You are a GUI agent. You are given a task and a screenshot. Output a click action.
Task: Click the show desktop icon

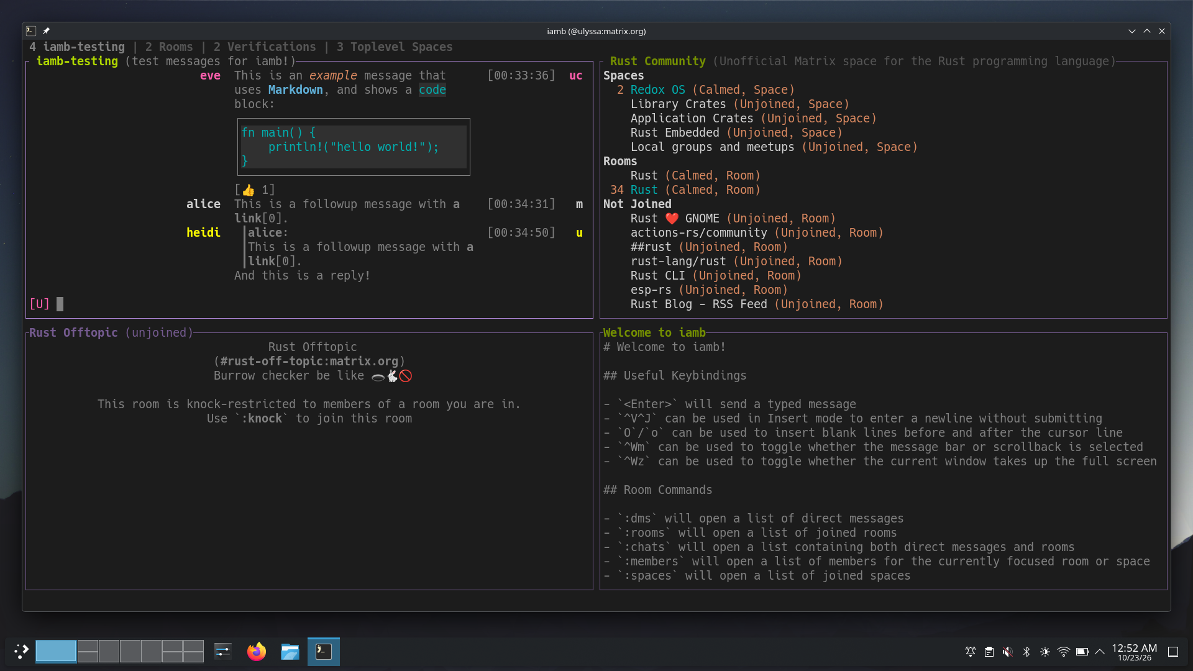1173,652
